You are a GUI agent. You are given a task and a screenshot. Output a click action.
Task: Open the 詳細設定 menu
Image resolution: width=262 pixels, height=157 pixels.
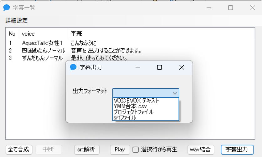point(16,21)
